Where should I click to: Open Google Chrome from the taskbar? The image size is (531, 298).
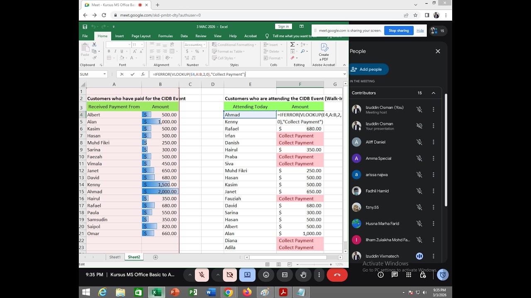click(x=229, y=293)
